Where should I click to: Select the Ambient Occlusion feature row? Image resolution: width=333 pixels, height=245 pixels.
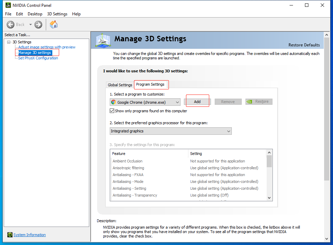click(x=188, y=161)
